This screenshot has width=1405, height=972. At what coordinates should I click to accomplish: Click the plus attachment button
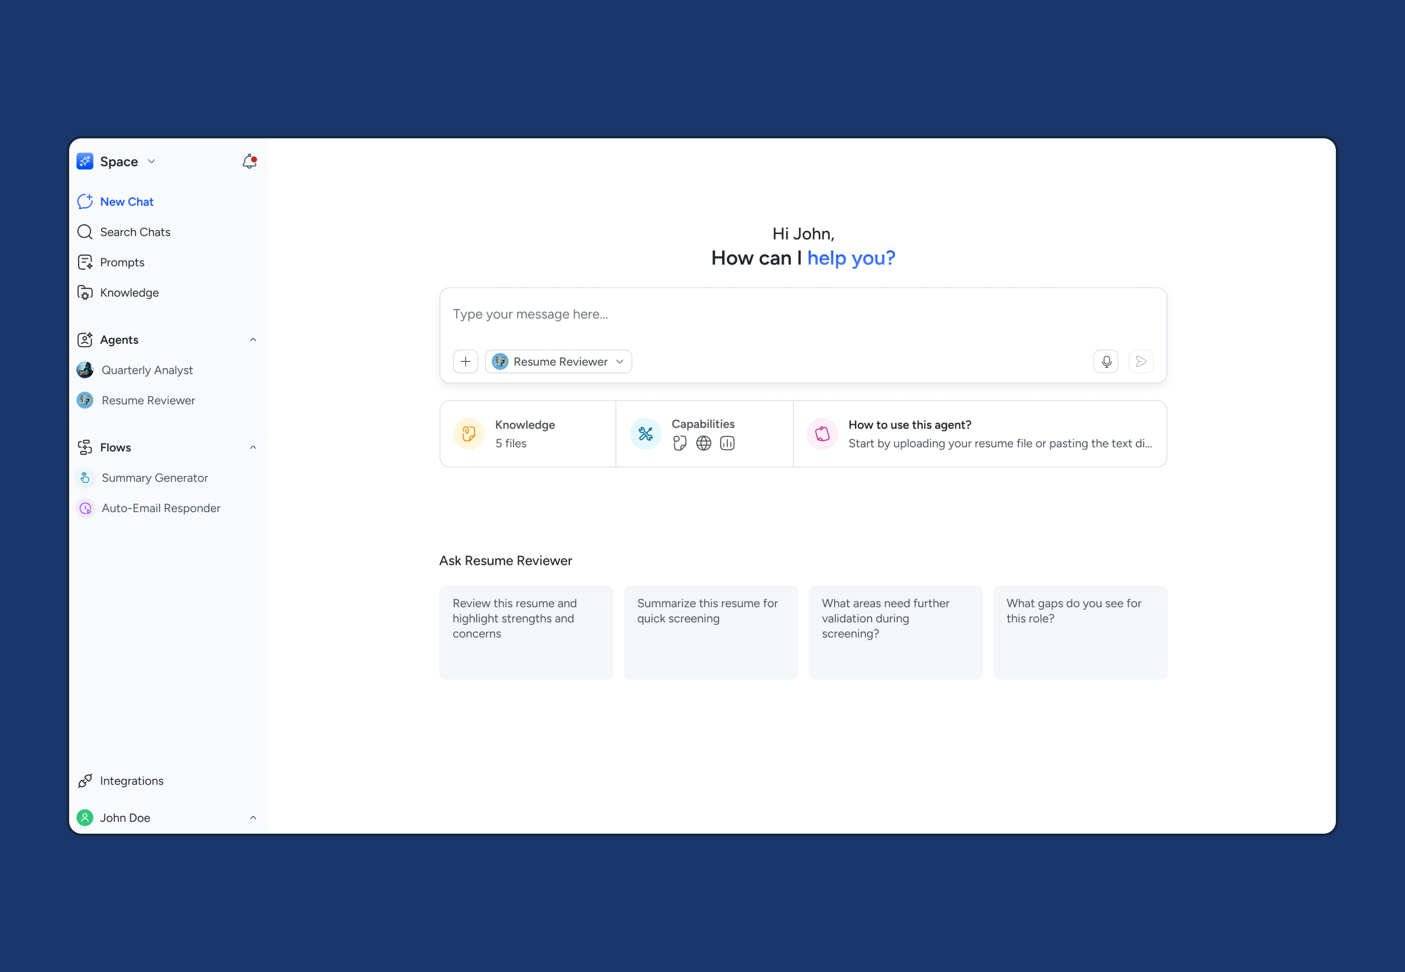[465, 362]
